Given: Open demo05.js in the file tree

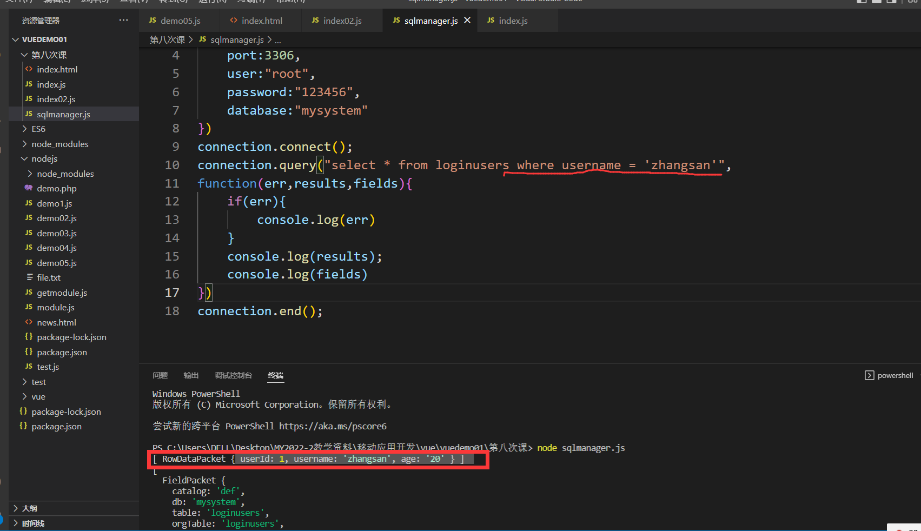Looking at the screenshot, I should (74, 263).
